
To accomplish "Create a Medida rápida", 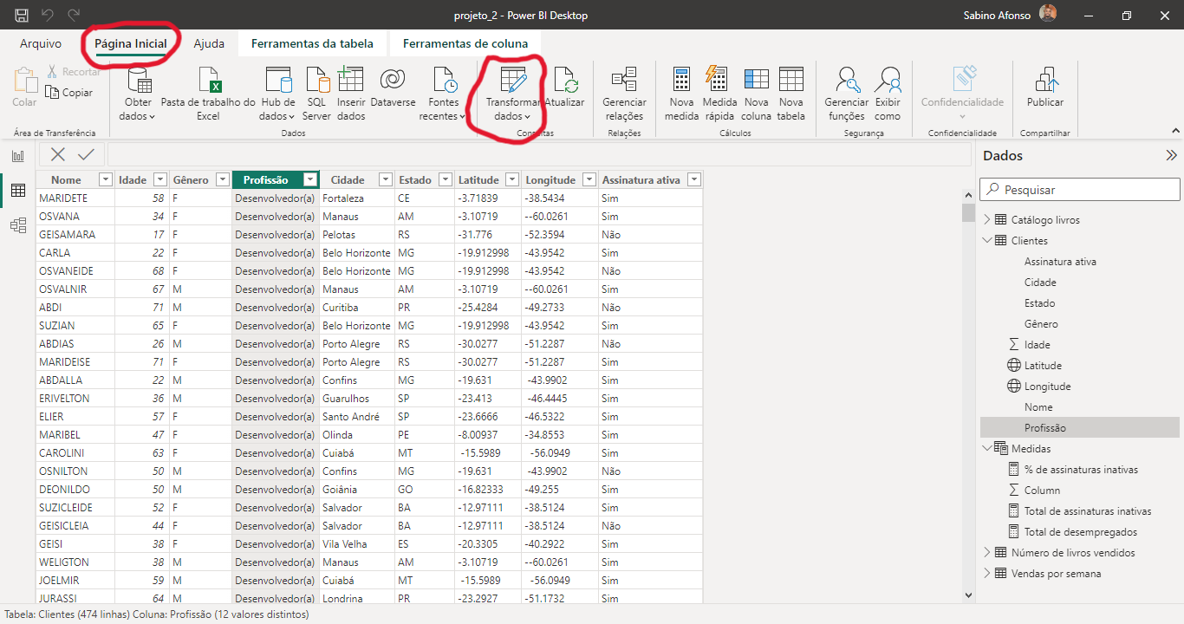I will (x=719, y=94).
